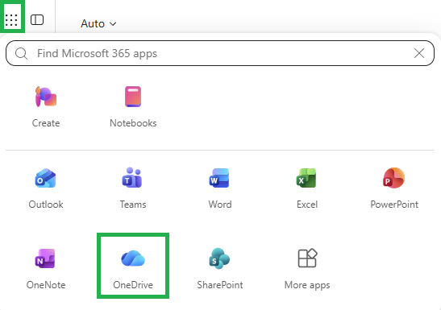
Task: Click the Find Microsoft 365 apps search field
Action: (x=220, y=53)
